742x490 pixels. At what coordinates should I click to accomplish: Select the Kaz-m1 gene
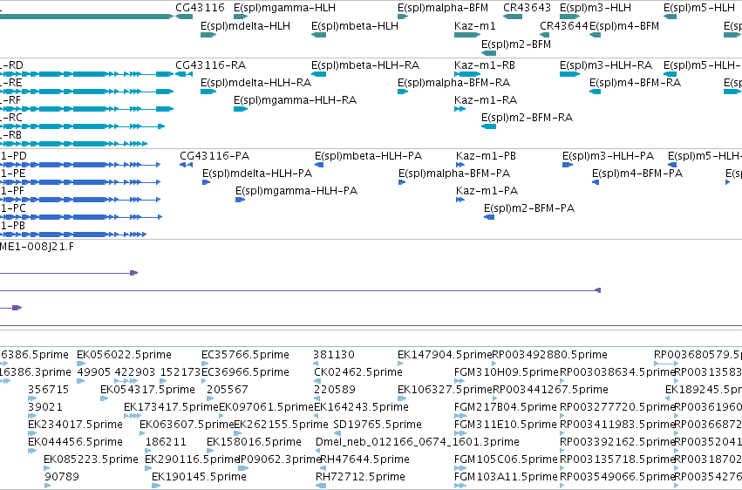click(467, 35)
